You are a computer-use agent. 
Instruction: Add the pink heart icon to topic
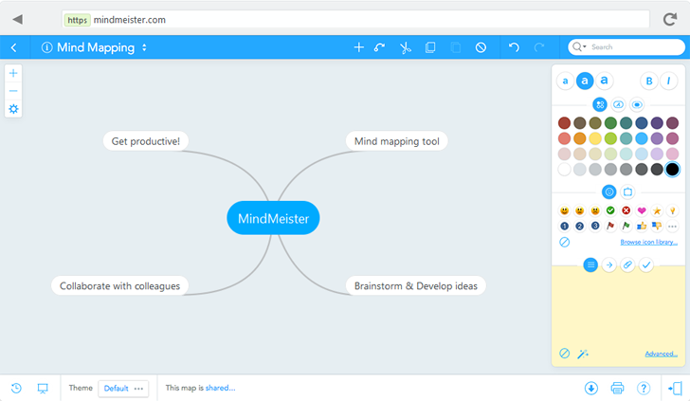click(642, 210)
